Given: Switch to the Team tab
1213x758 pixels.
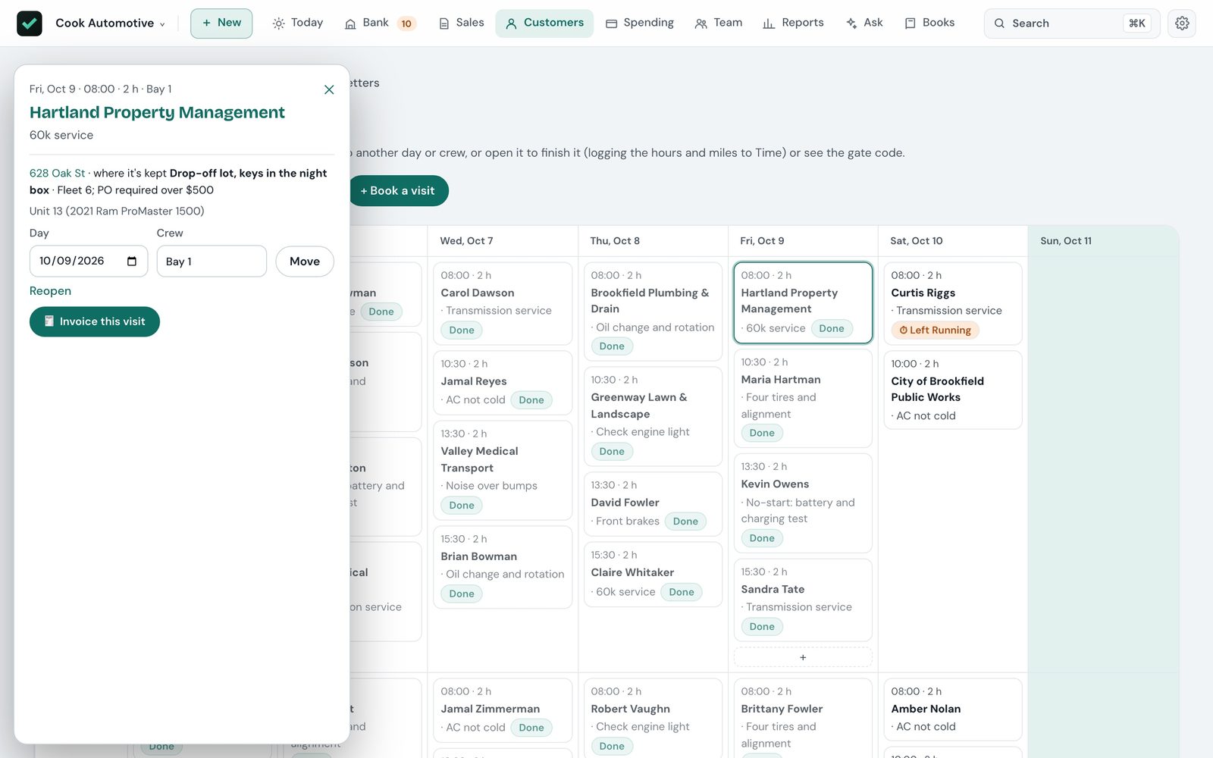Looking at the screenshot, I should click(x=719, y=23).
